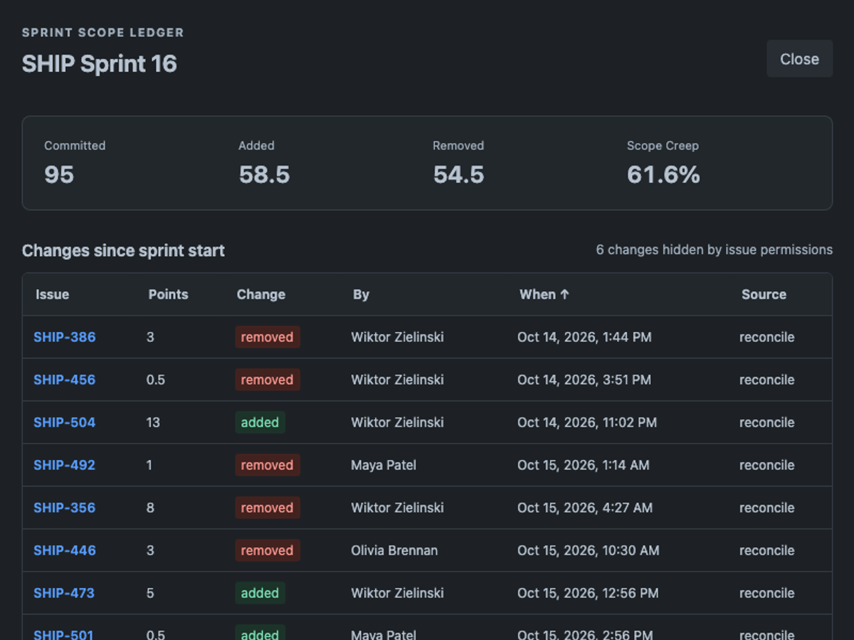Screen dimensions: 854x640
Task: Click Wiktor Zielinski in the SHIP-386 row
Action: [397, 337]
